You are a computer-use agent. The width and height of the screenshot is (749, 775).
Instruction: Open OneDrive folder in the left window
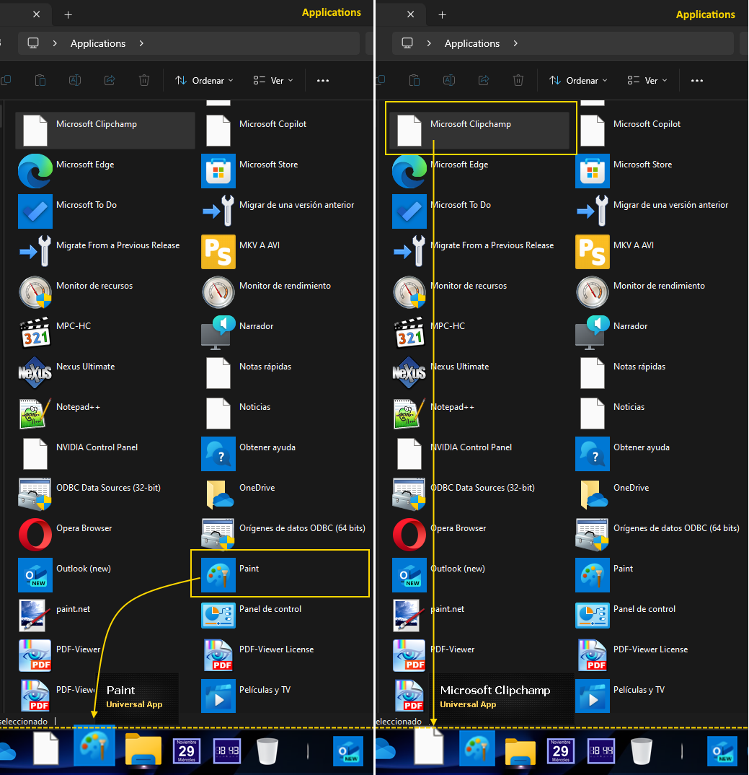coord(218,493)
